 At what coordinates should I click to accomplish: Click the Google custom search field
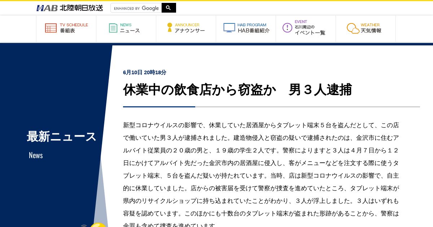136,8
